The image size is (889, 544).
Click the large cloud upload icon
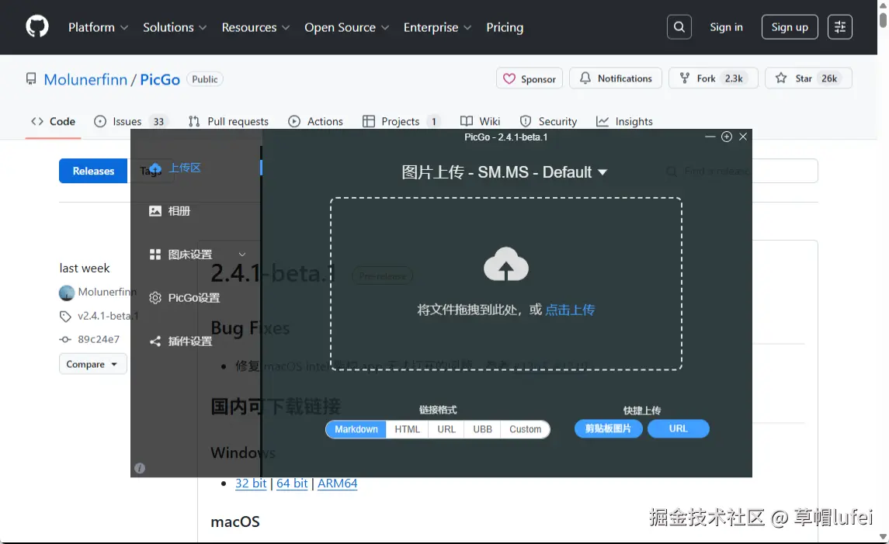[505, 264]
